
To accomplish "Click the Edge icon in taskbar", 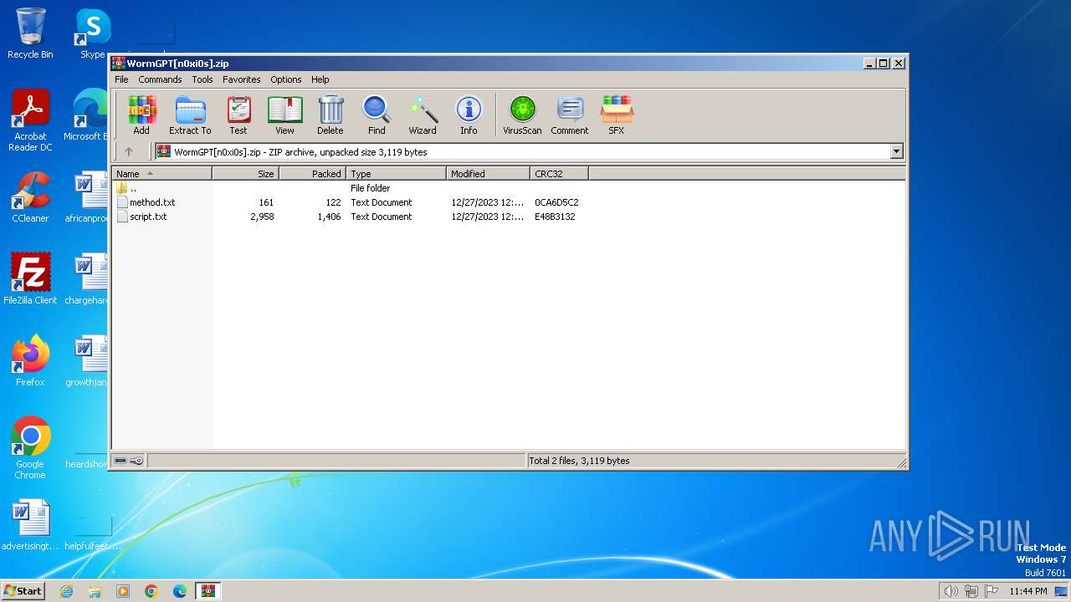I will click(x=180, y=591).
